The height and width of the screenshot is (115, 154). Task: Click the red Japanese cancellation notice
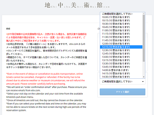tap(46, 37)
